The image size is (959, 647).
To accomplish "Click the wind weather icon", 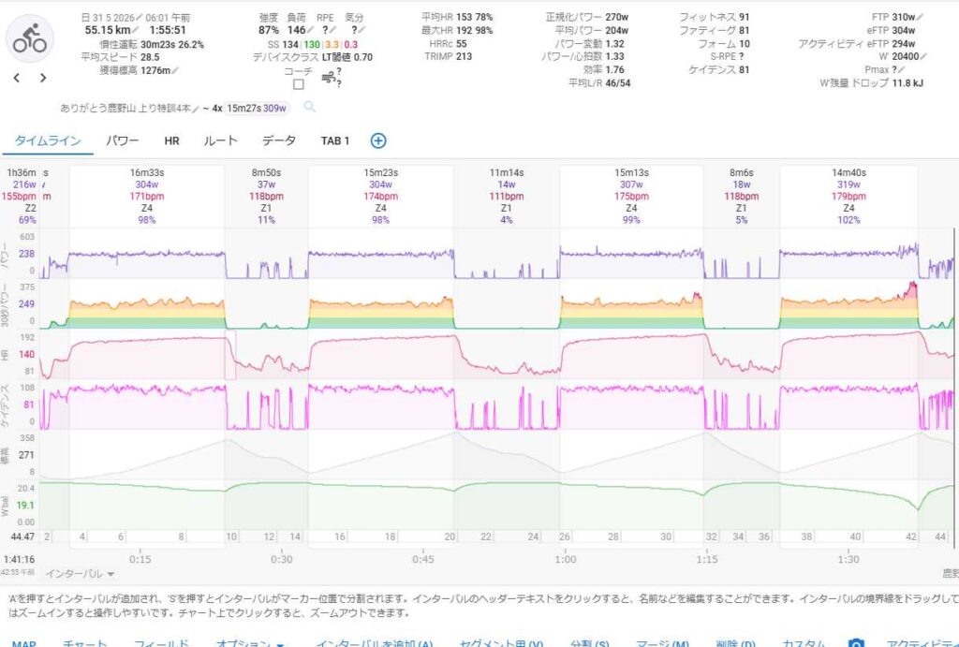I will [329, 78].
